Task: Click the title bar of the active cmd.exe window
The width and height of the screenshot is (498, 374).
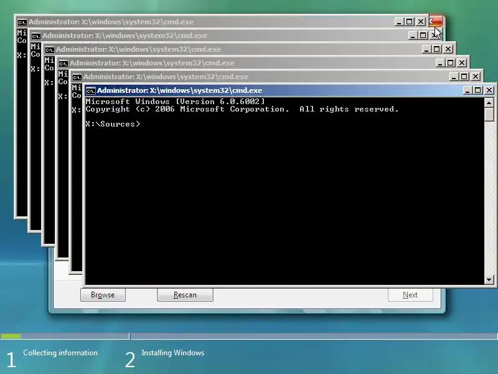Action: pos(273,90)
